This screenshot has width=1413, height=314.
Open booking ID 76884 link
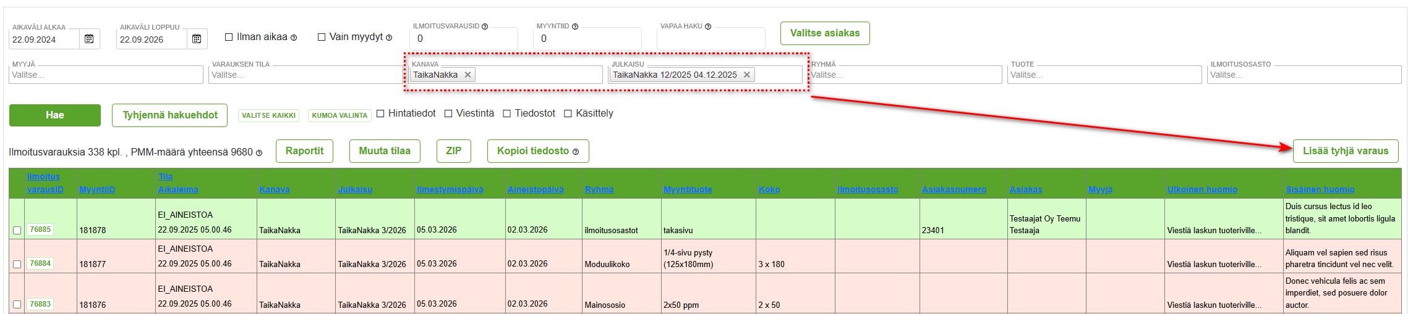tap(40, 263)
